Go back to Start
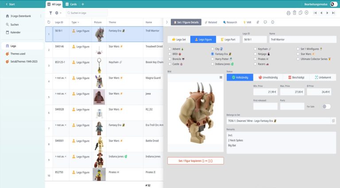340x188 pixels. pyautogui.click(x=10, y=4)
